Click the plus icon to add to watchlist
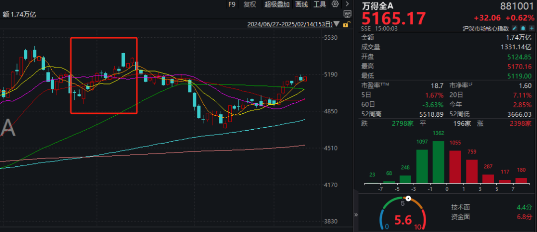The image size is (537, 232). [x=531, y=29]
